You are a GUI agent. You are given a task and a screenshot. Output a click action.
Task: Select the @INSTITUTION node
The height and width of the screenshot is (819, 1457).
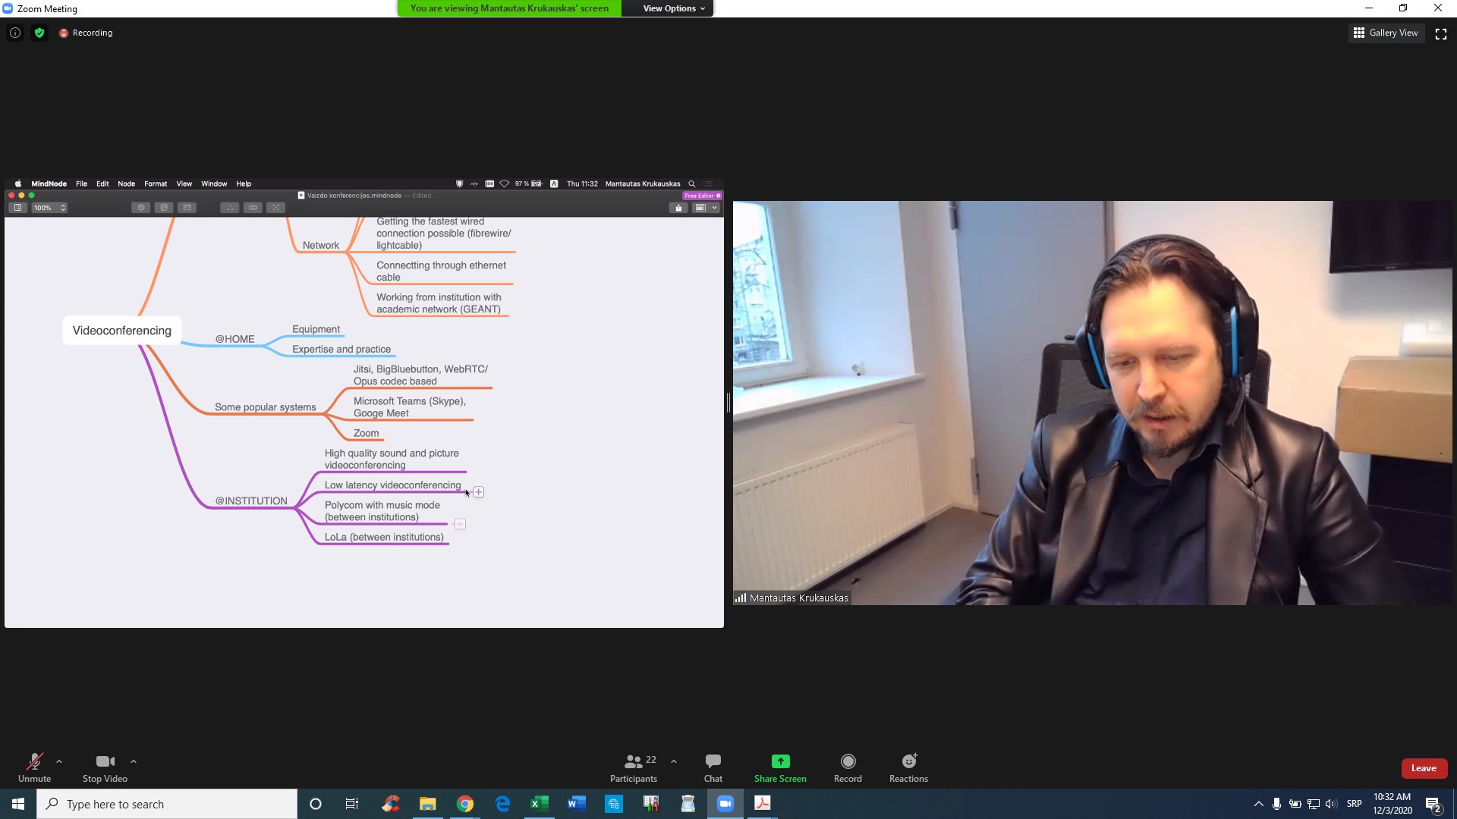tap(251, 501)
